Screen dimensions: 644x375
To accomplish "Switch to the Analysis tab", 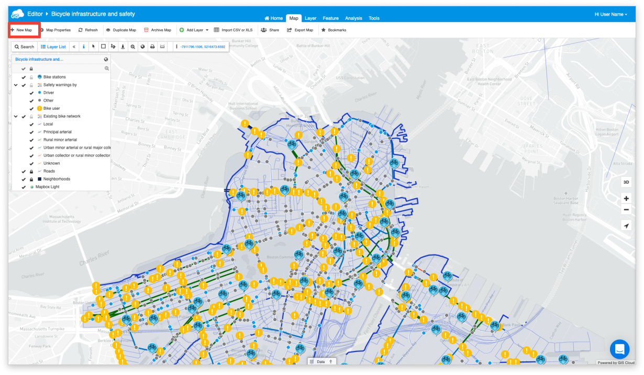I will (354, 18).
